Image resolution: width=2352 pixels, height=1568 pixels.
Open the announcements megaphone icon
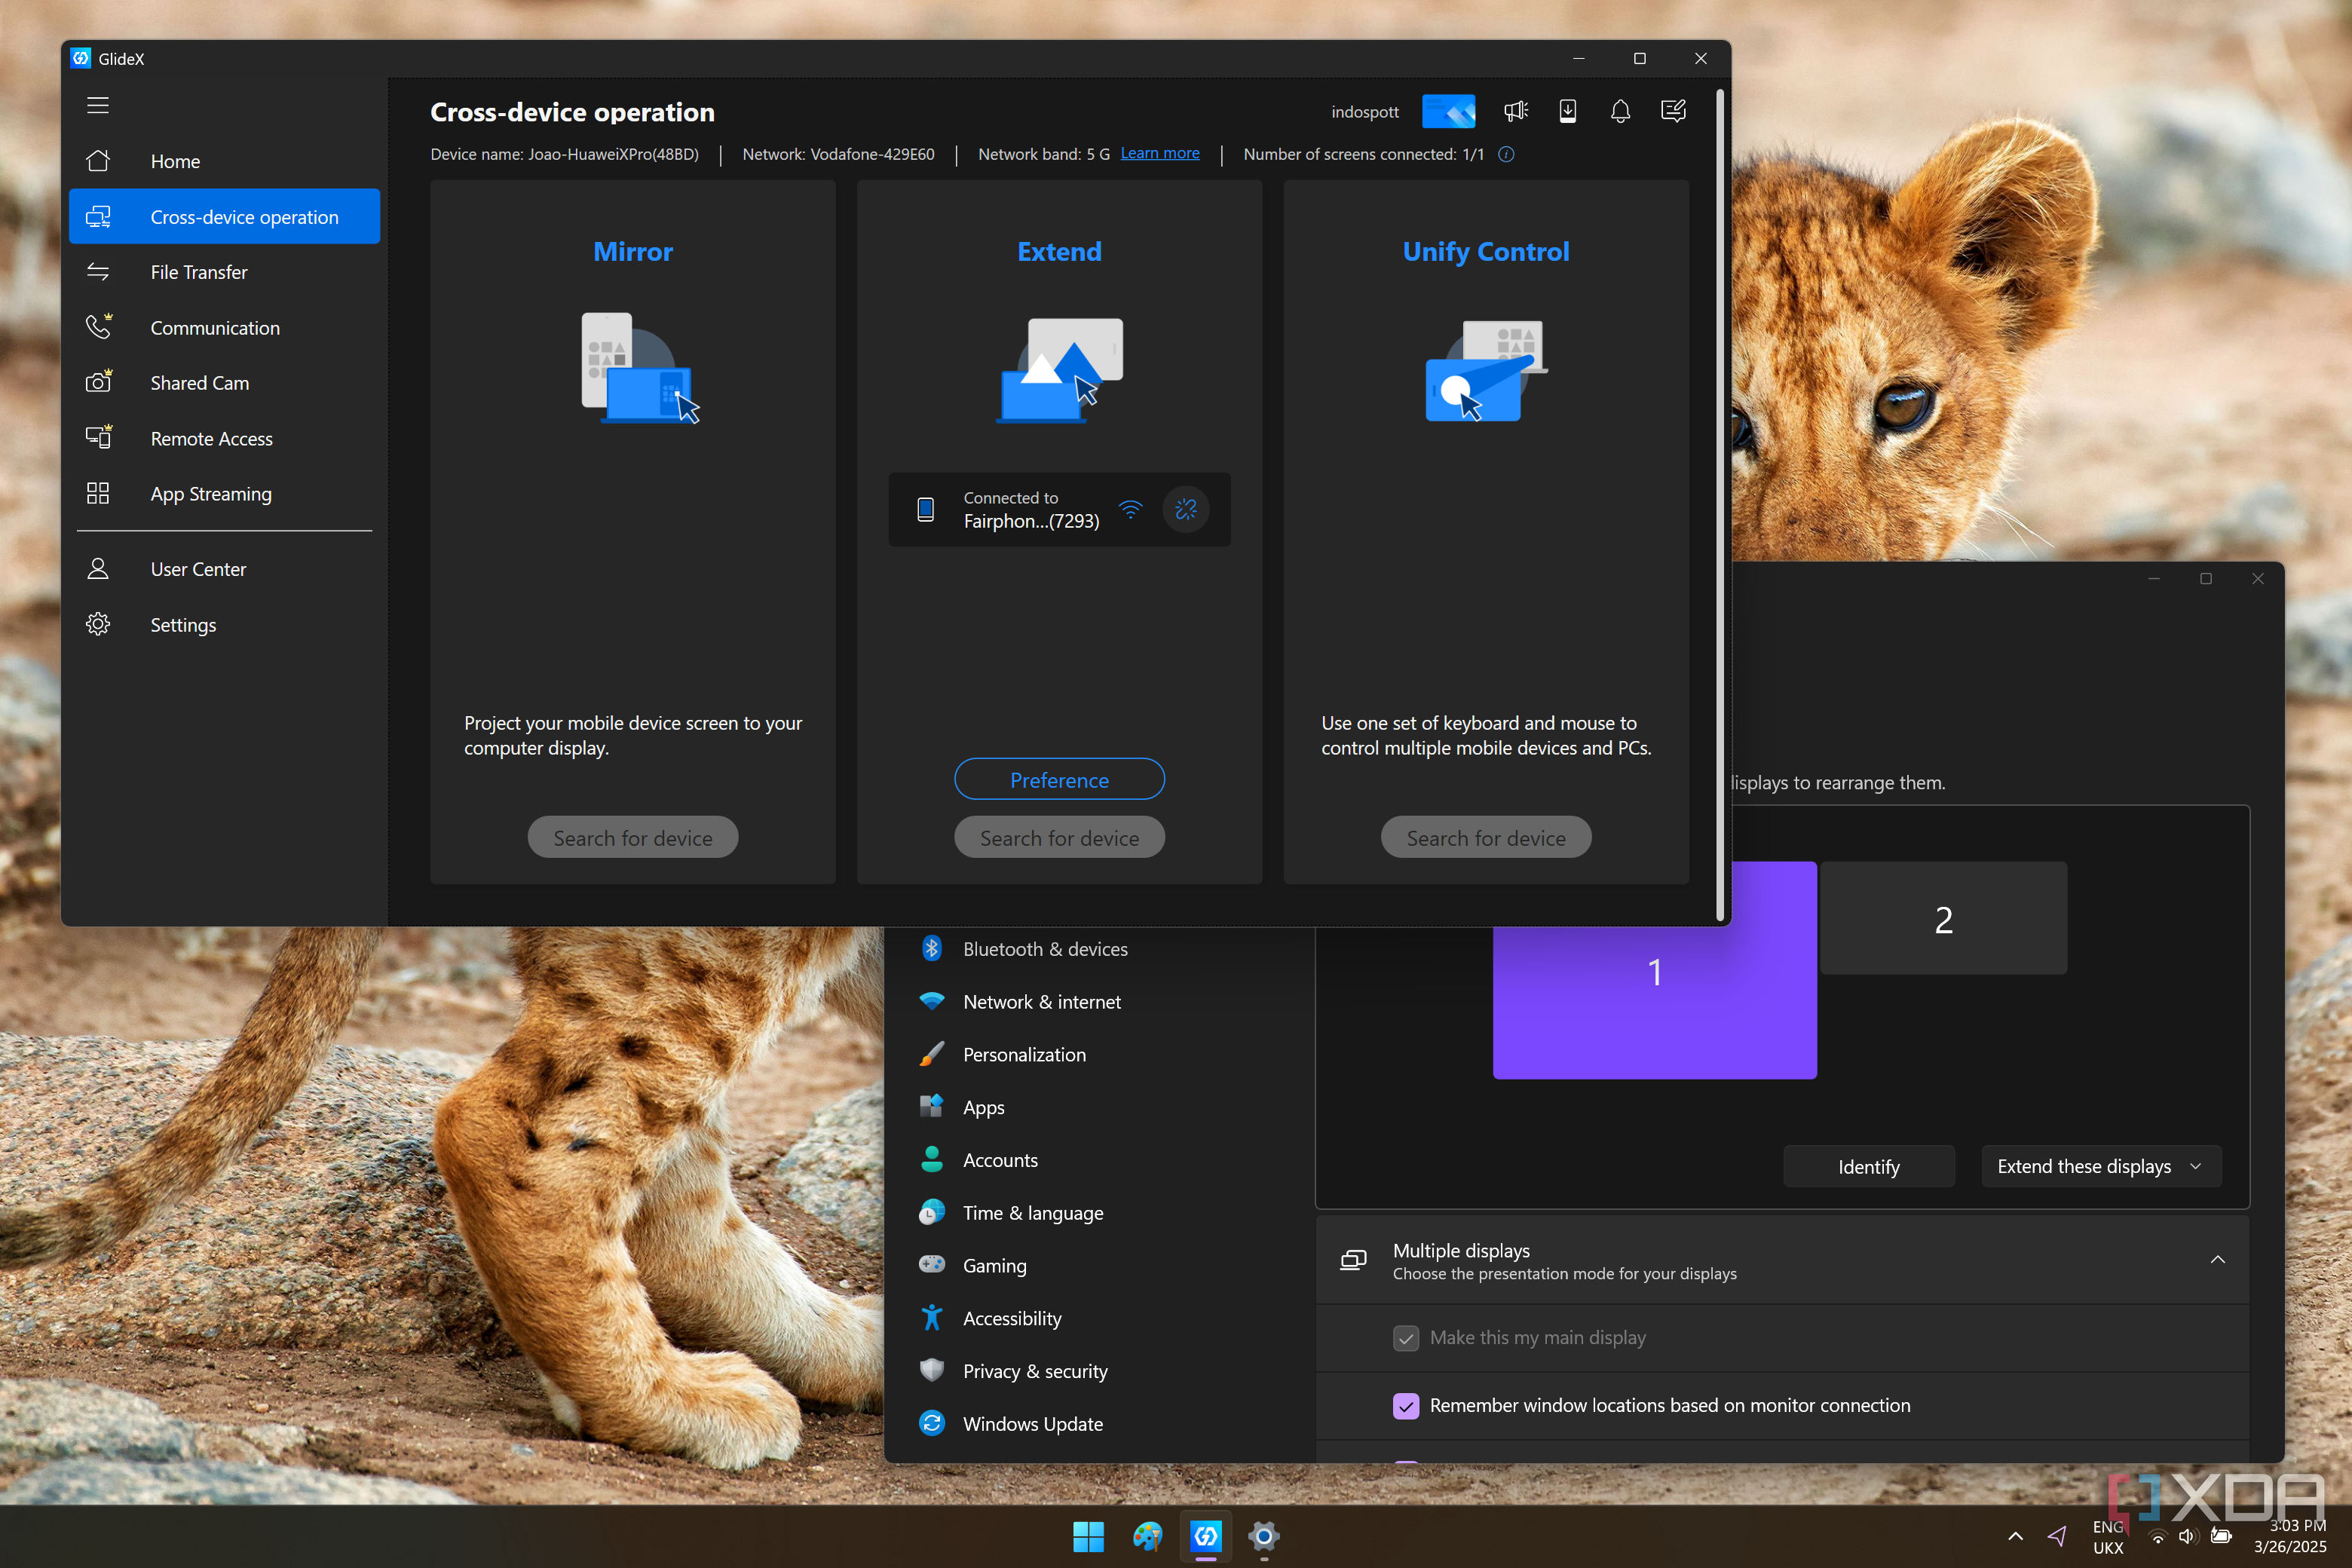tap(1516, 111)
